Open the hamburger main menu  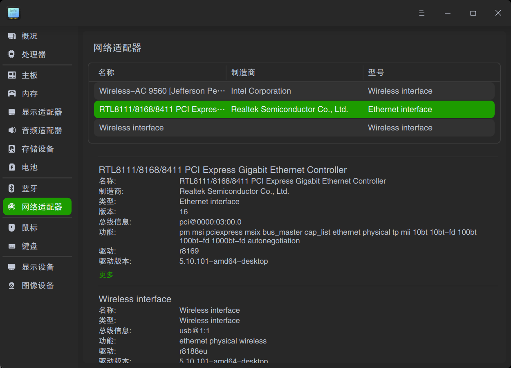[x=422, y=13]
